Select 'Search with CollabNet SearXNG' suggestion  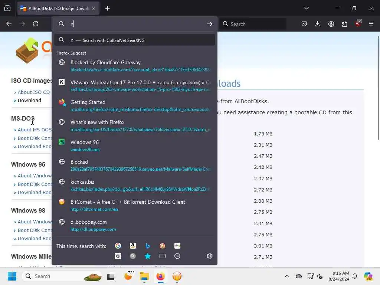(x=134, y=40)
